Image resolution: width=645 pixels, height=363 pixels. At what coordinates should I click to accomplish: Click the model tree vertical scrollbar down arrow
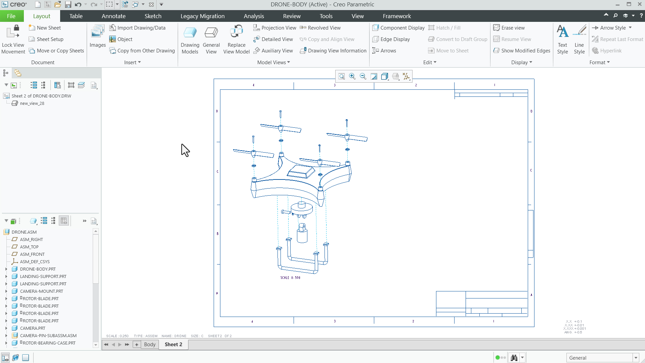pos(96,345)
